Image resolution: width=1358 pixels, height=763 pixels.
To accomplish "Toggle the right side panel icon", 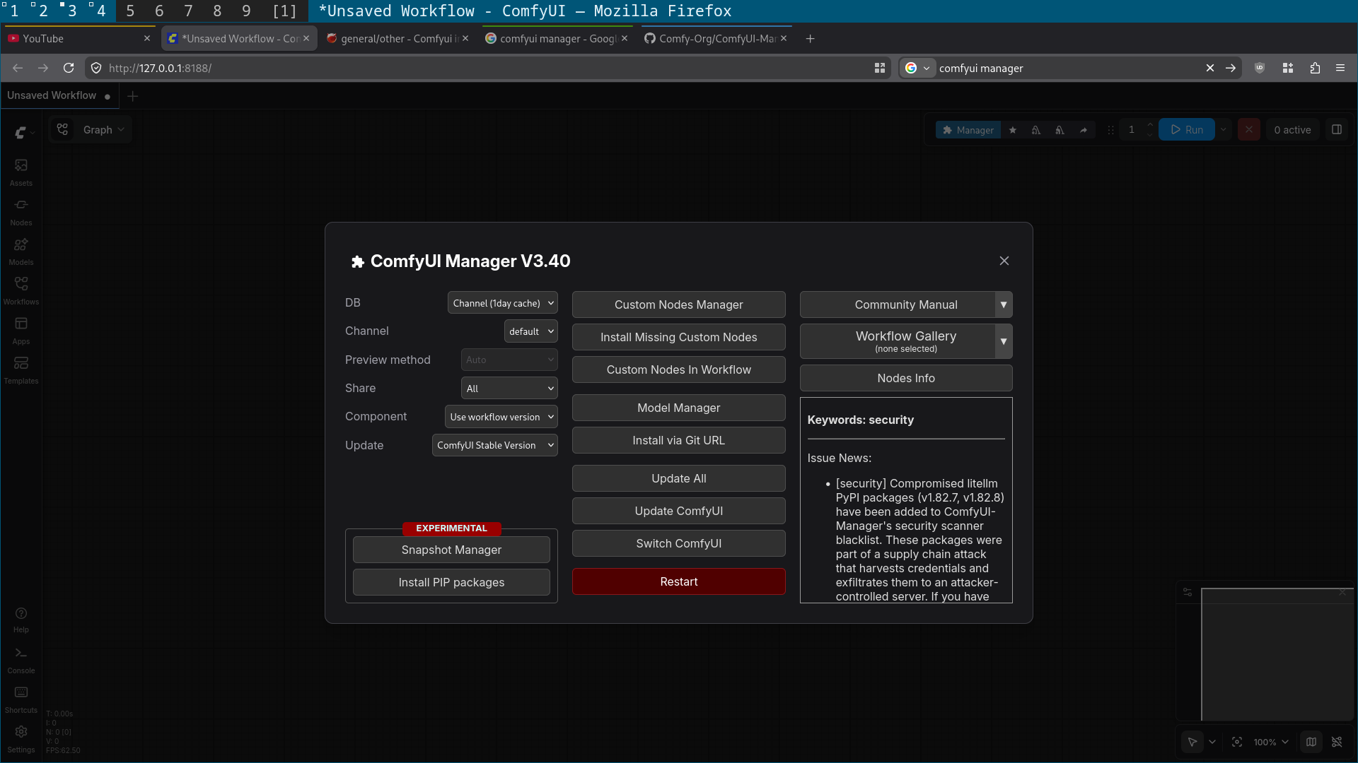I will [x=1337, y=129].
